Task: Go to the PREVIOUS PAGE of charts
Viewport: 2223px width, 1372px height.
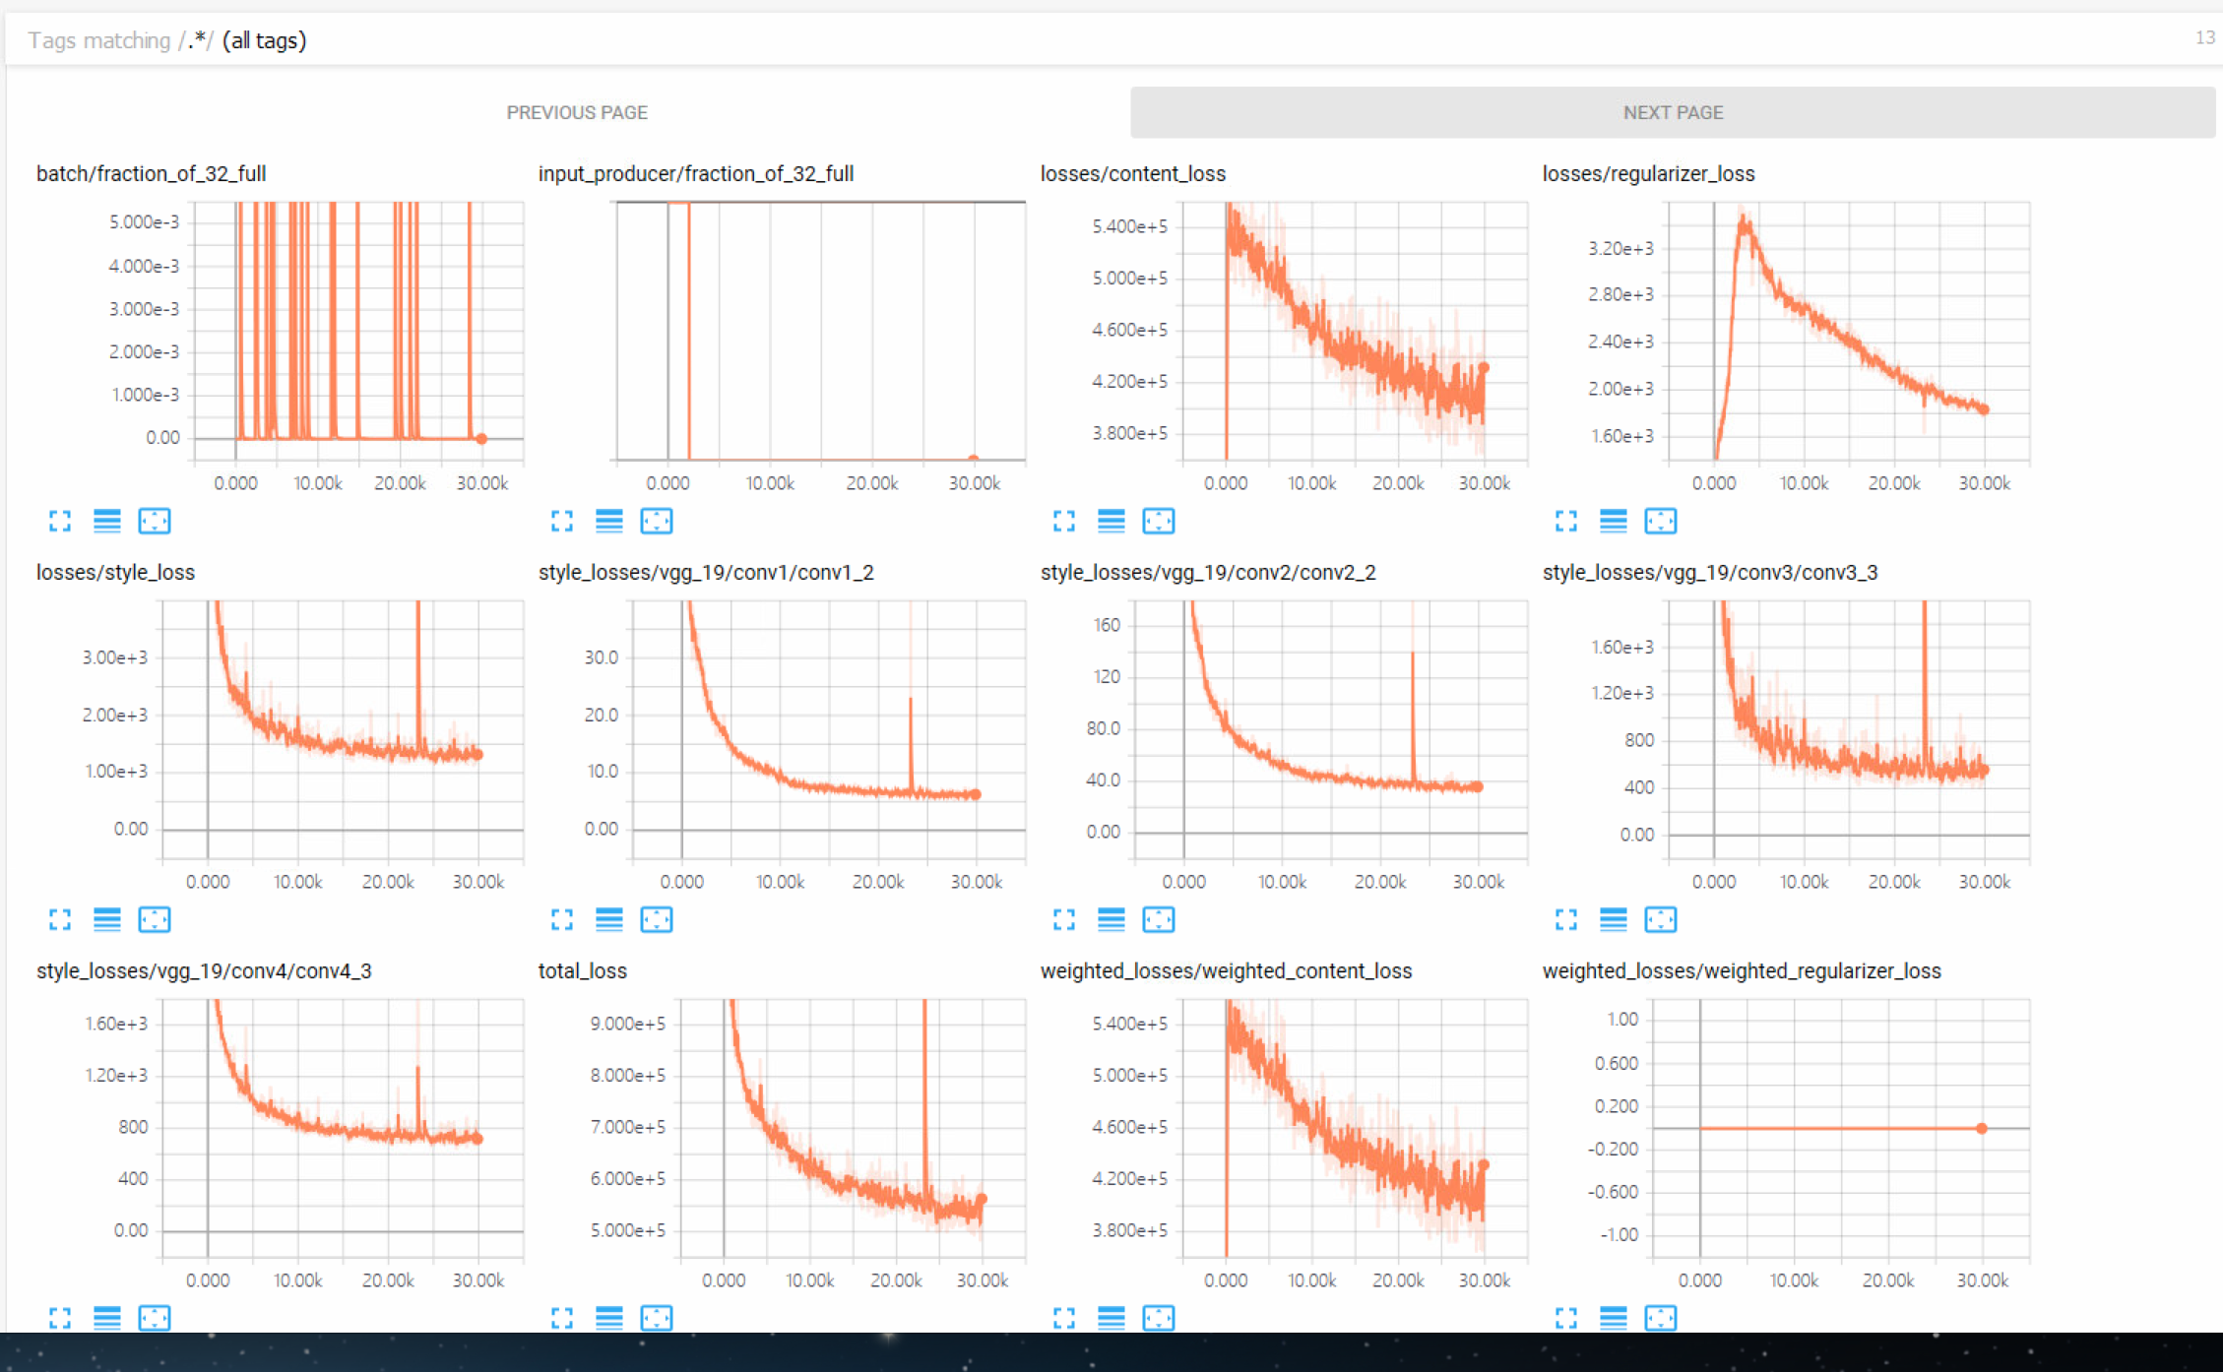Action: (x=577, y=112)
